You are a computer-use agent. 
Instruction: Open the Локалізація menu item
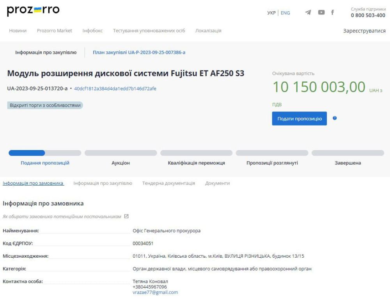click(x=208, y=31)
